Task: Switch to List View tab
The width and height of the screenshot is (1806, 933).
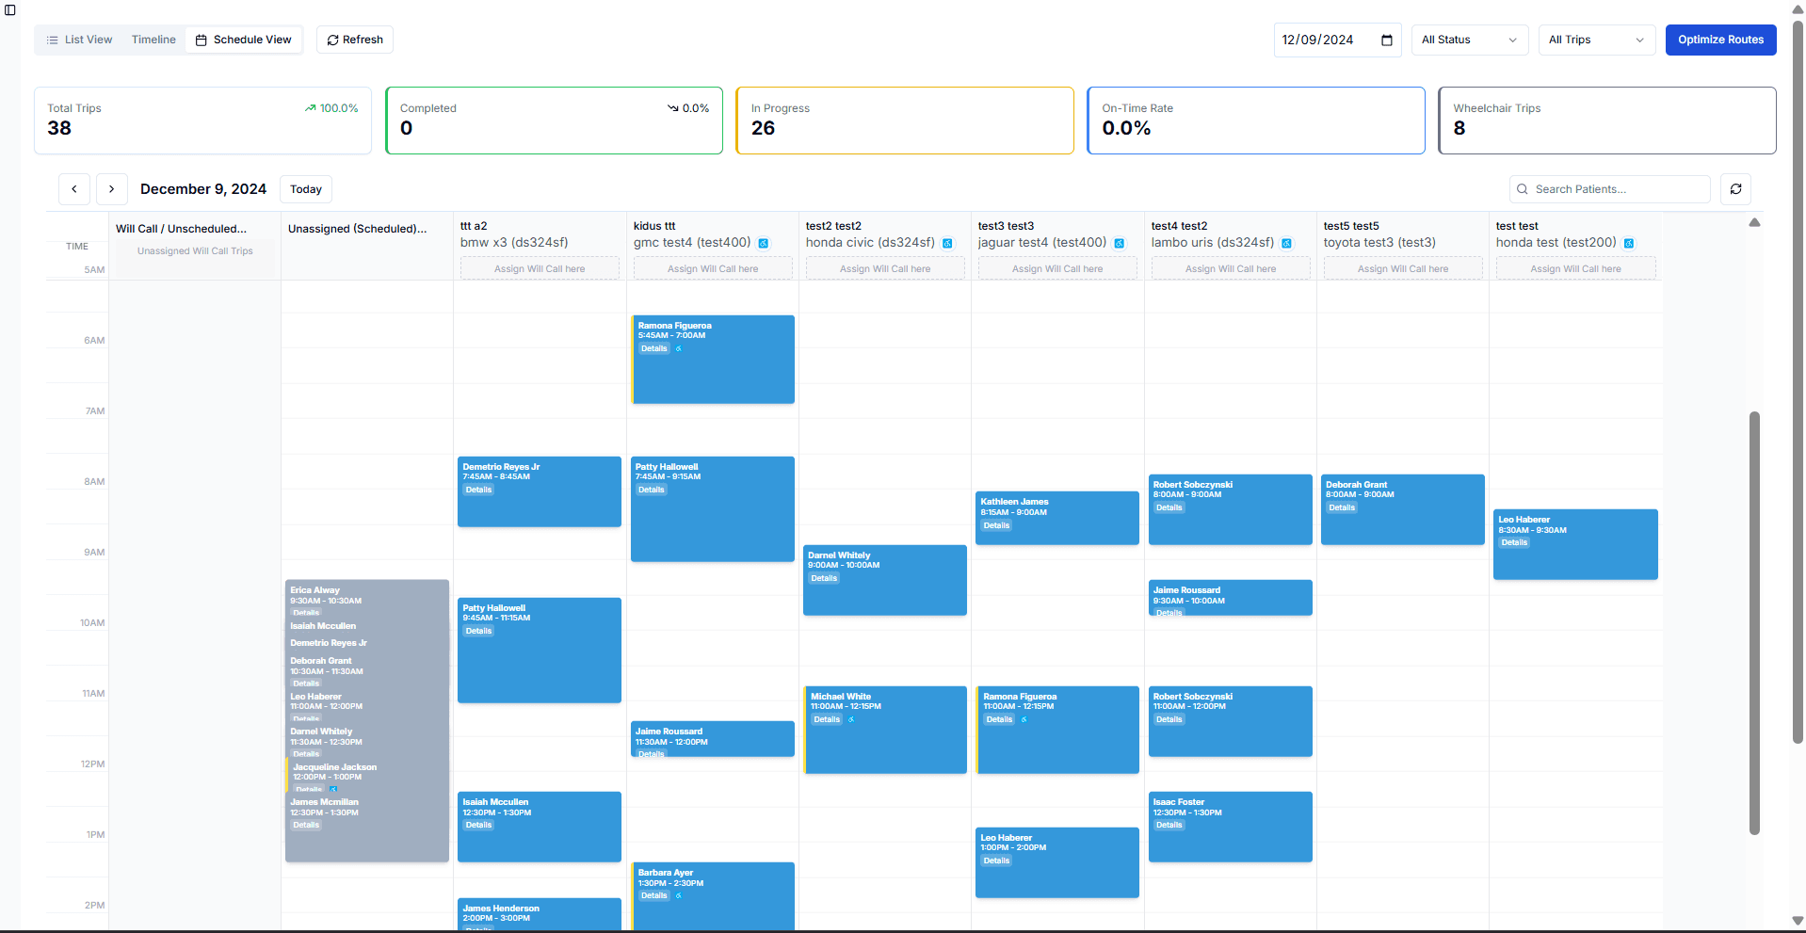Action: pos(79,40)
